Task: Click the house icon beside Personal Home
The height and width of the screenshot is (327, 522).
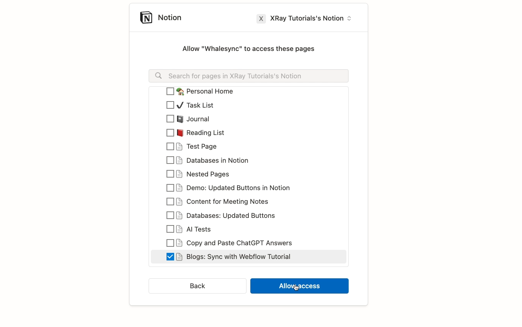Action: (180, 91)
